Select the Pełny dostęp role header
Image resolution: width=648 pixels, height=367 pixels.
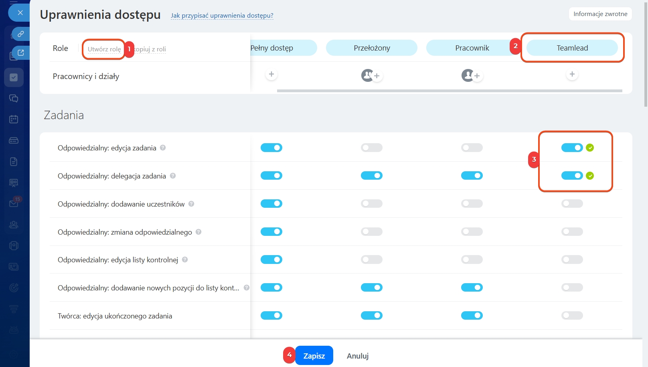point(283,48)
